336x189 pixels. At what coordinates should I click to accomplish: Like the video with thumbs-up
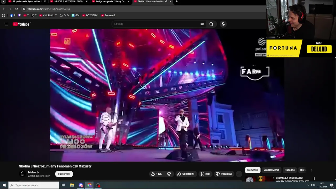click(x=157, y=174)
